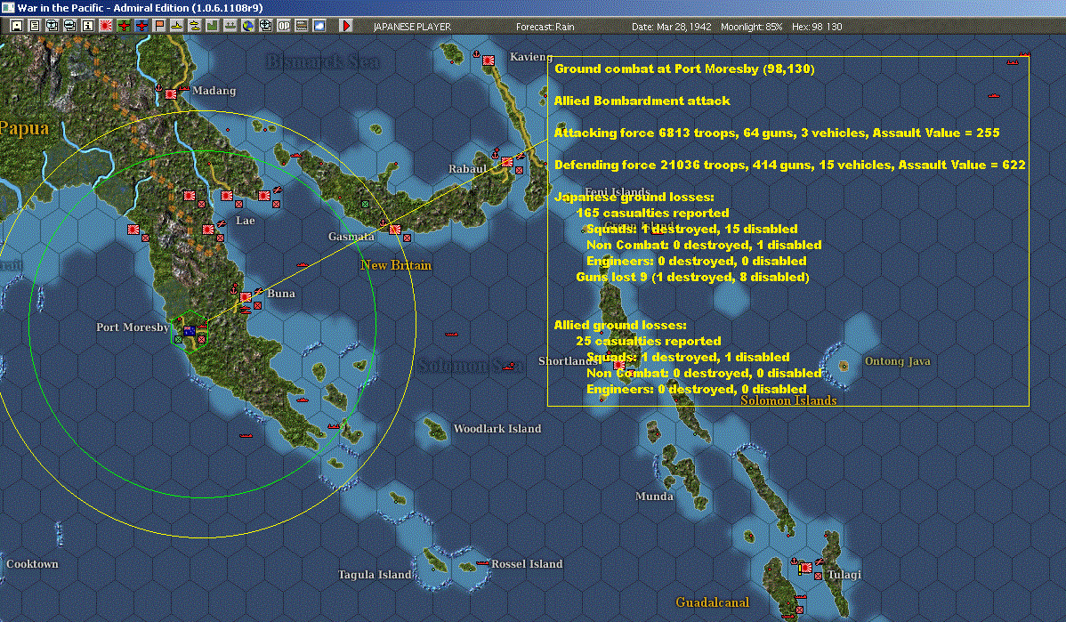The image size is (1066, 622).
Task: Click the rising sun flag toolbar icon
Action: click(x=106, y=26)
